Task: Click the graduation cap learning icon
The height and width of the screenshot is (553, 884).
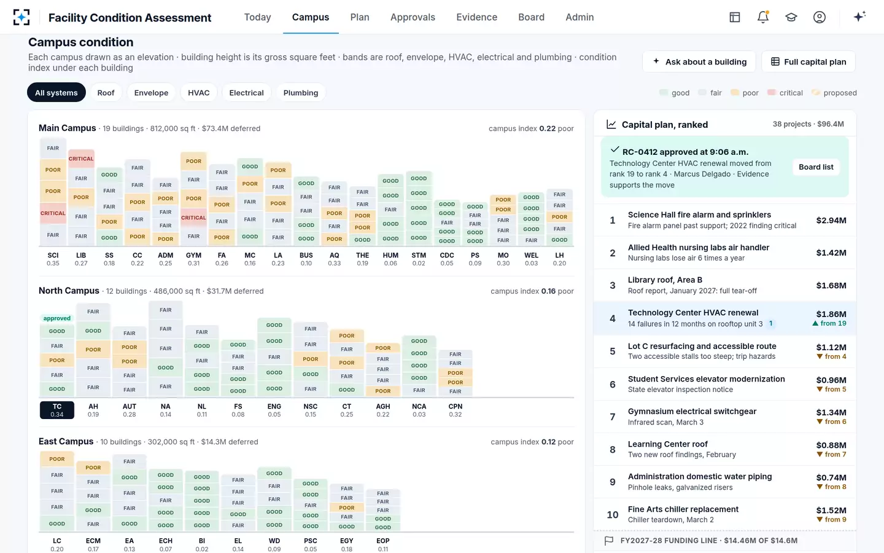Action: click(791, 17)
